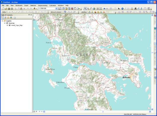Screen dimensions: 157x116
Task: Click the Fixed Zoom In arrows
Action: (98, 9)
